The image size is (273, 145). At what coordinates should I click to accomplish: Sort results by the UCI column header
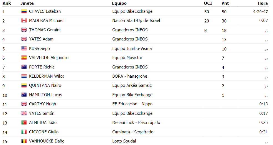(x=208, y=3)
